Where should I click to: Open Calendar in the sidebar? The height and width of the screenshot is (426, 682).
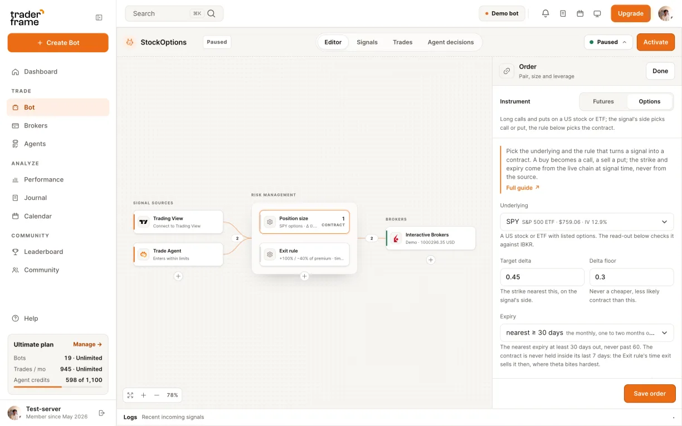click(58, 216)
